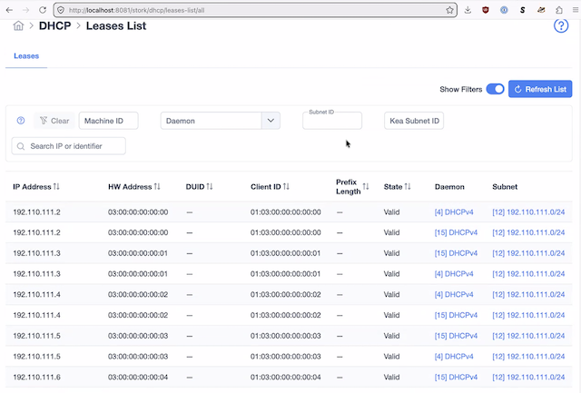This screenshot has height=393, width=581.
Task: Focus the Kea Subnet ID field
Action: tap(414, 121)
